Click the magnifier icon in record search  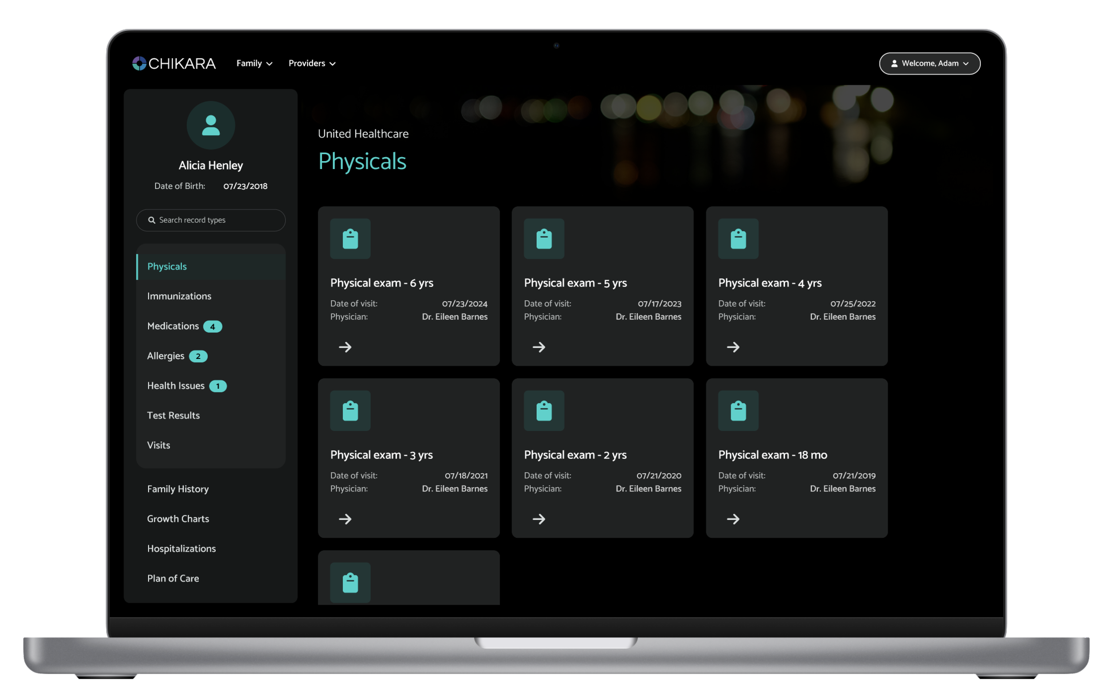click(x=152, y=221)
